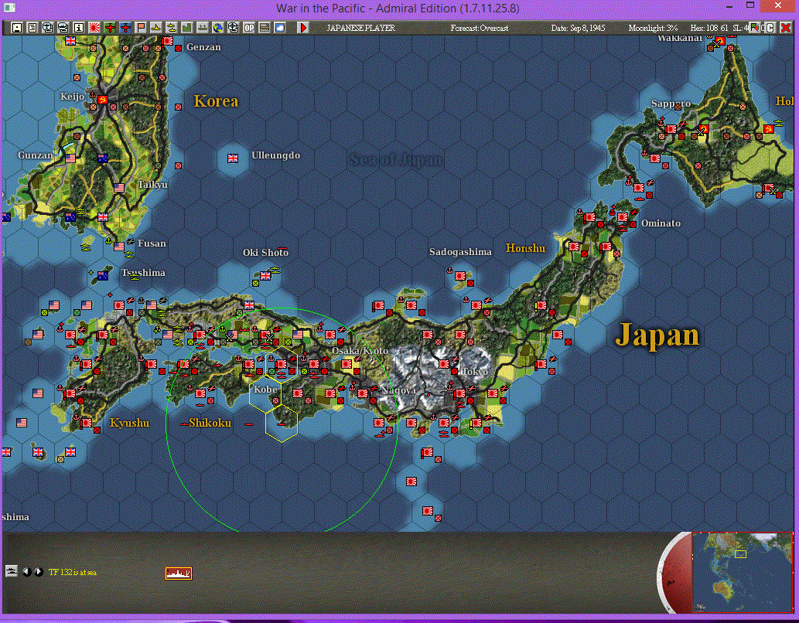Select the US flag base at Taikyu
The image size is (799, 623).
(119, 188)
